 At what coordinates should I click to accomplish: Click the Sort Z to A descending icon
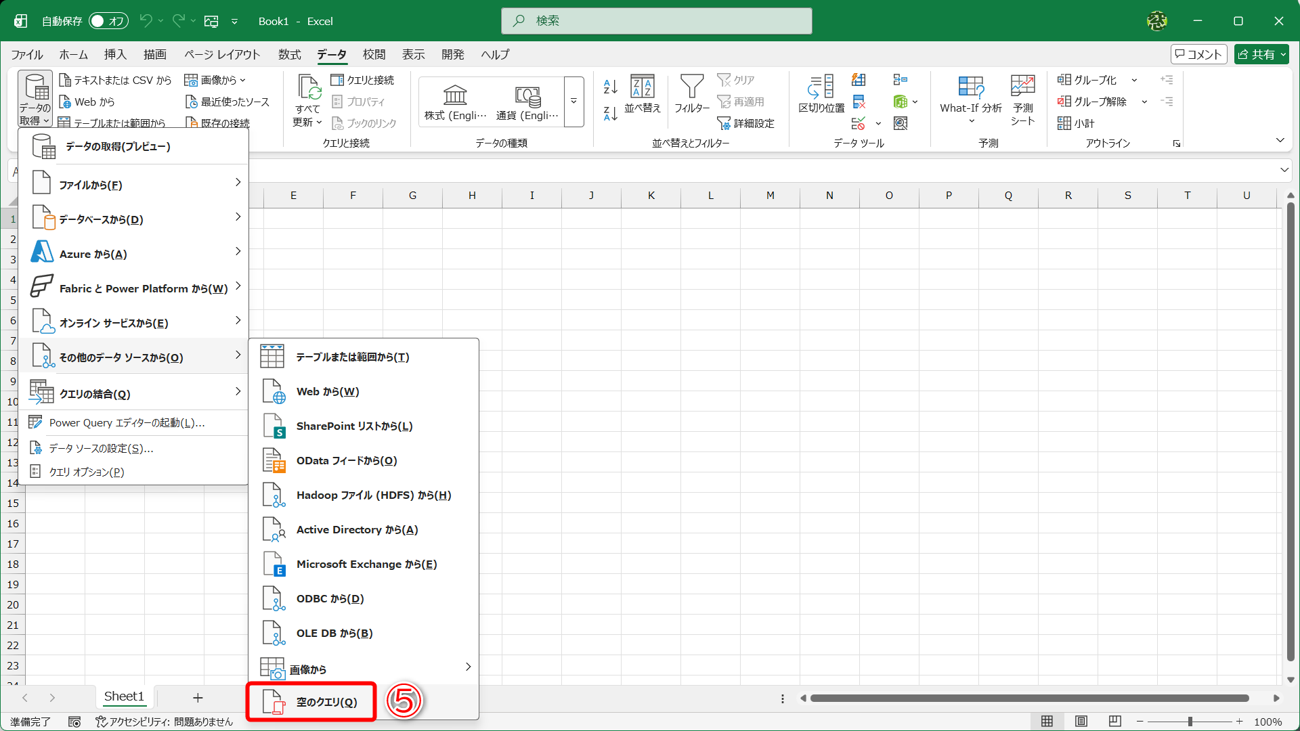coord(610,113)
